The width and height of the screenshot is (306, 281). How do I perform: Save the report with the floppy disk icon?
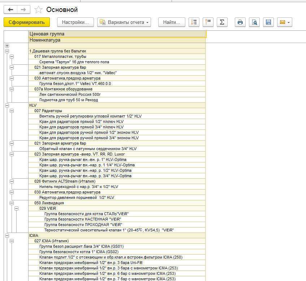click(x=268, y=22)
